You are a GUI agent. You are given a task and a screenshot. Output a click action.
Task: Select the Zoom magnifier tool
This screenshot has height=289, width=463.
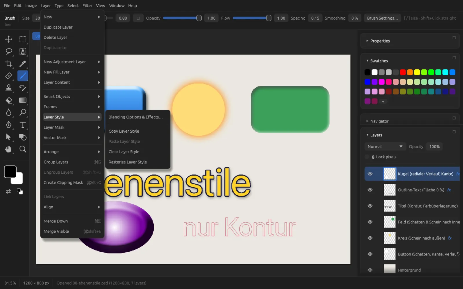point(23,149)
